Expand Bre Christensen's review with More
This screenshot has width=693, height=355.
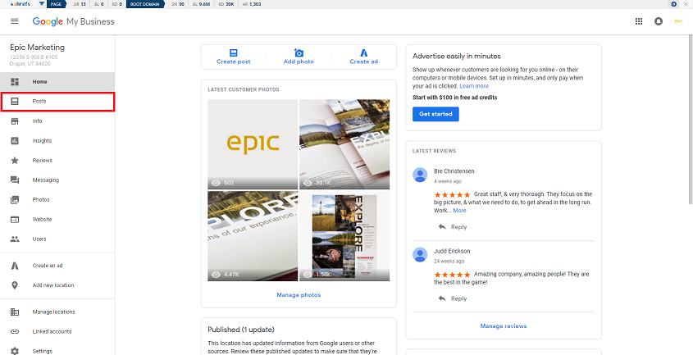click(x=459, y=211)
